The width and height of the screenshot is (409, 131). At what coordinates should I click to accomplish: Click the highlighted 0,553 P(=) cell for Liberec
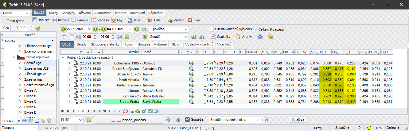338,91
